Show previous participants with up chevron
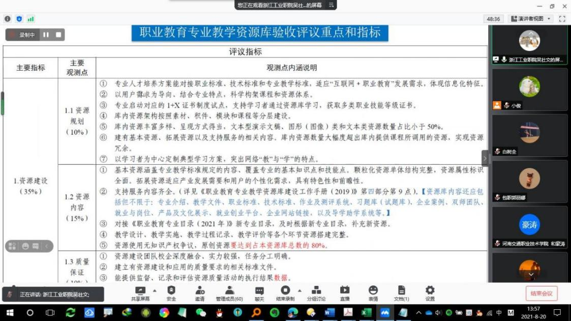Screen dimensions: 571x321 click(x=531, y=33)
